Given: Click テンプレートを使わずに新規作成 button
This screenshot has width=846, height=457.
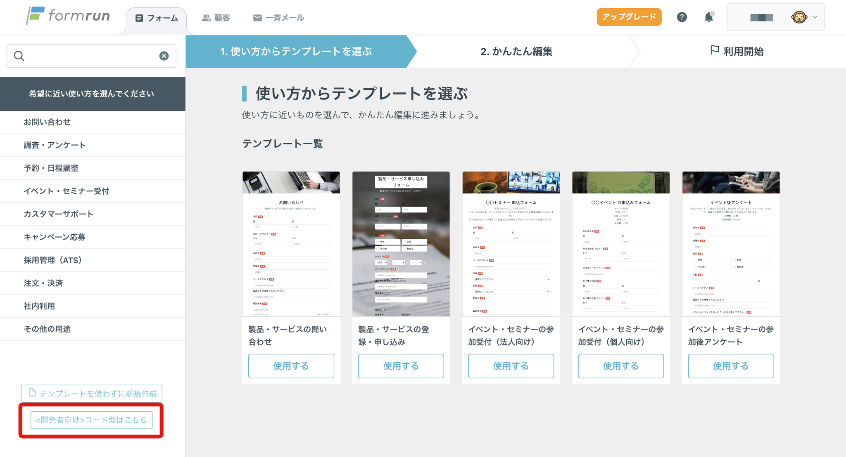Looking at the screenshot, I should (x=92, y=393).
